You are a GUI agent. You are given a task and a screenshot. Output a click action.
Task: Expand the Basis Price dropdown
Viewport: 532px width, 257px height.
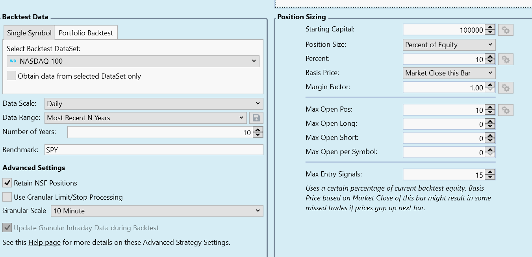449,73
